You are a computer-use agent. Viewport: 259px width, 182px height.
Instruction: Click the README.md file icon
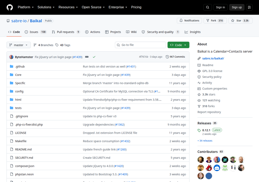(11, 149)
